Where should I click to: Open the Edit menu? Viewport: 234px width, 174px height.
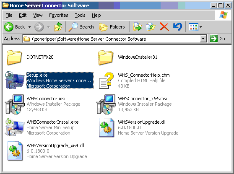click(23, 15)
